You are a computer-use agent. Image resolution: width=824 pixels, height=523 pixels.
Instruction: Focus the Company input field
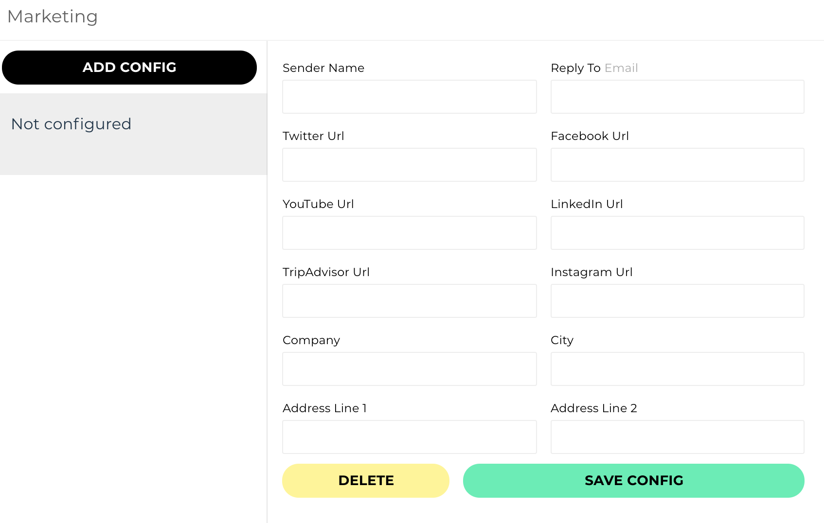(x=409, y=369)
